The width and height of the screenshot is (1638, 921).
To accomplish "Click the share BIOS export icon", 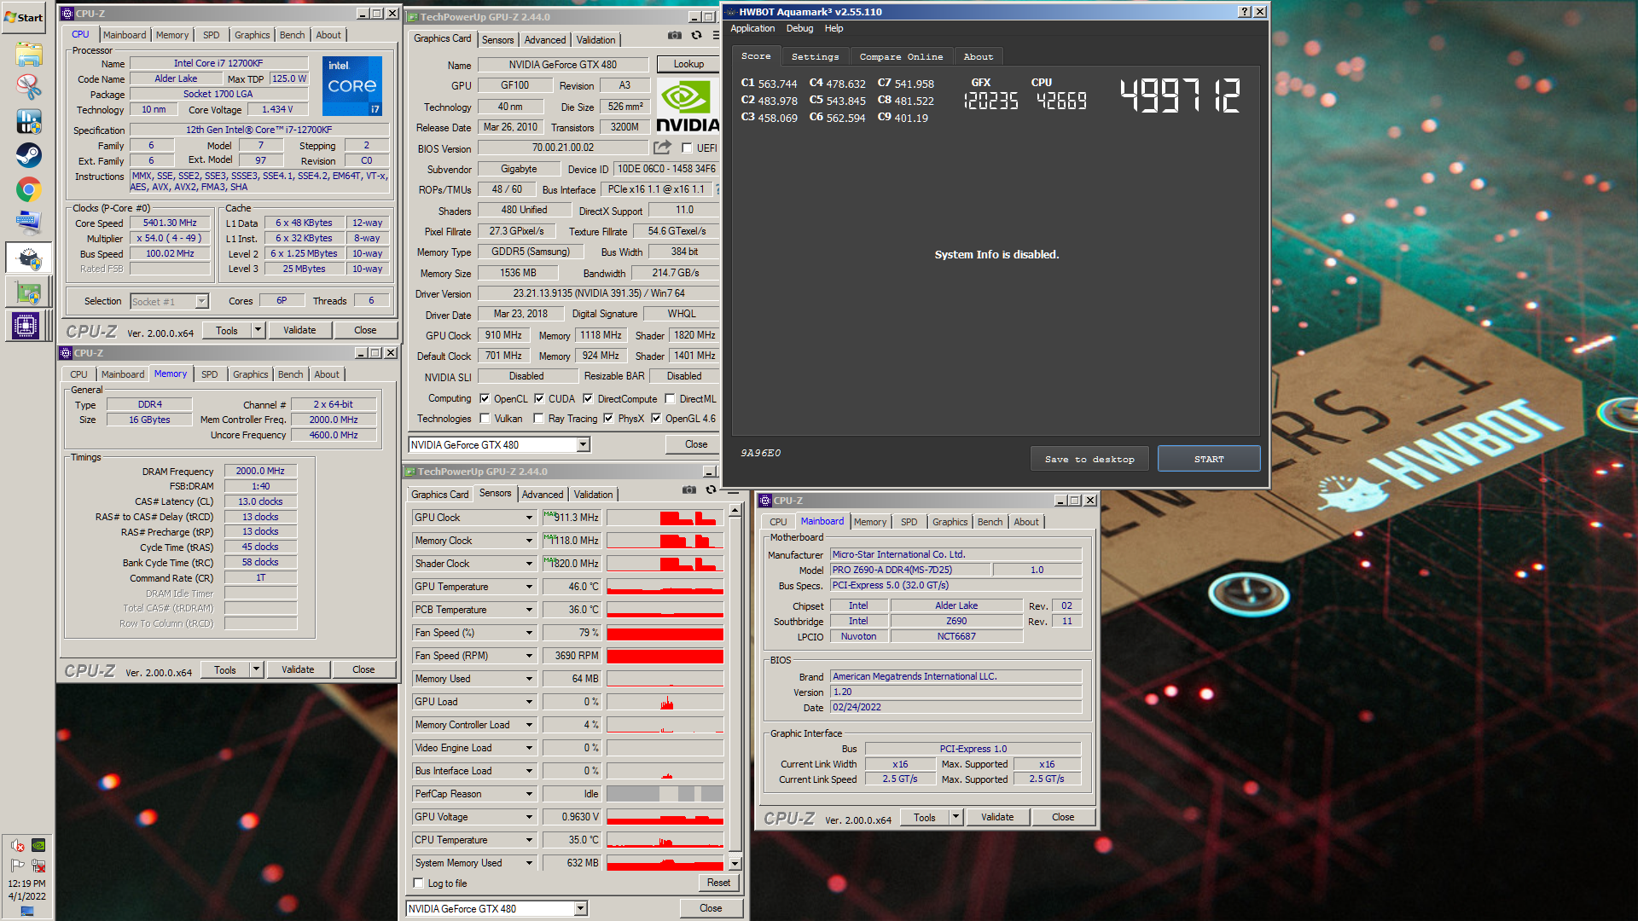I will point(662,148).
